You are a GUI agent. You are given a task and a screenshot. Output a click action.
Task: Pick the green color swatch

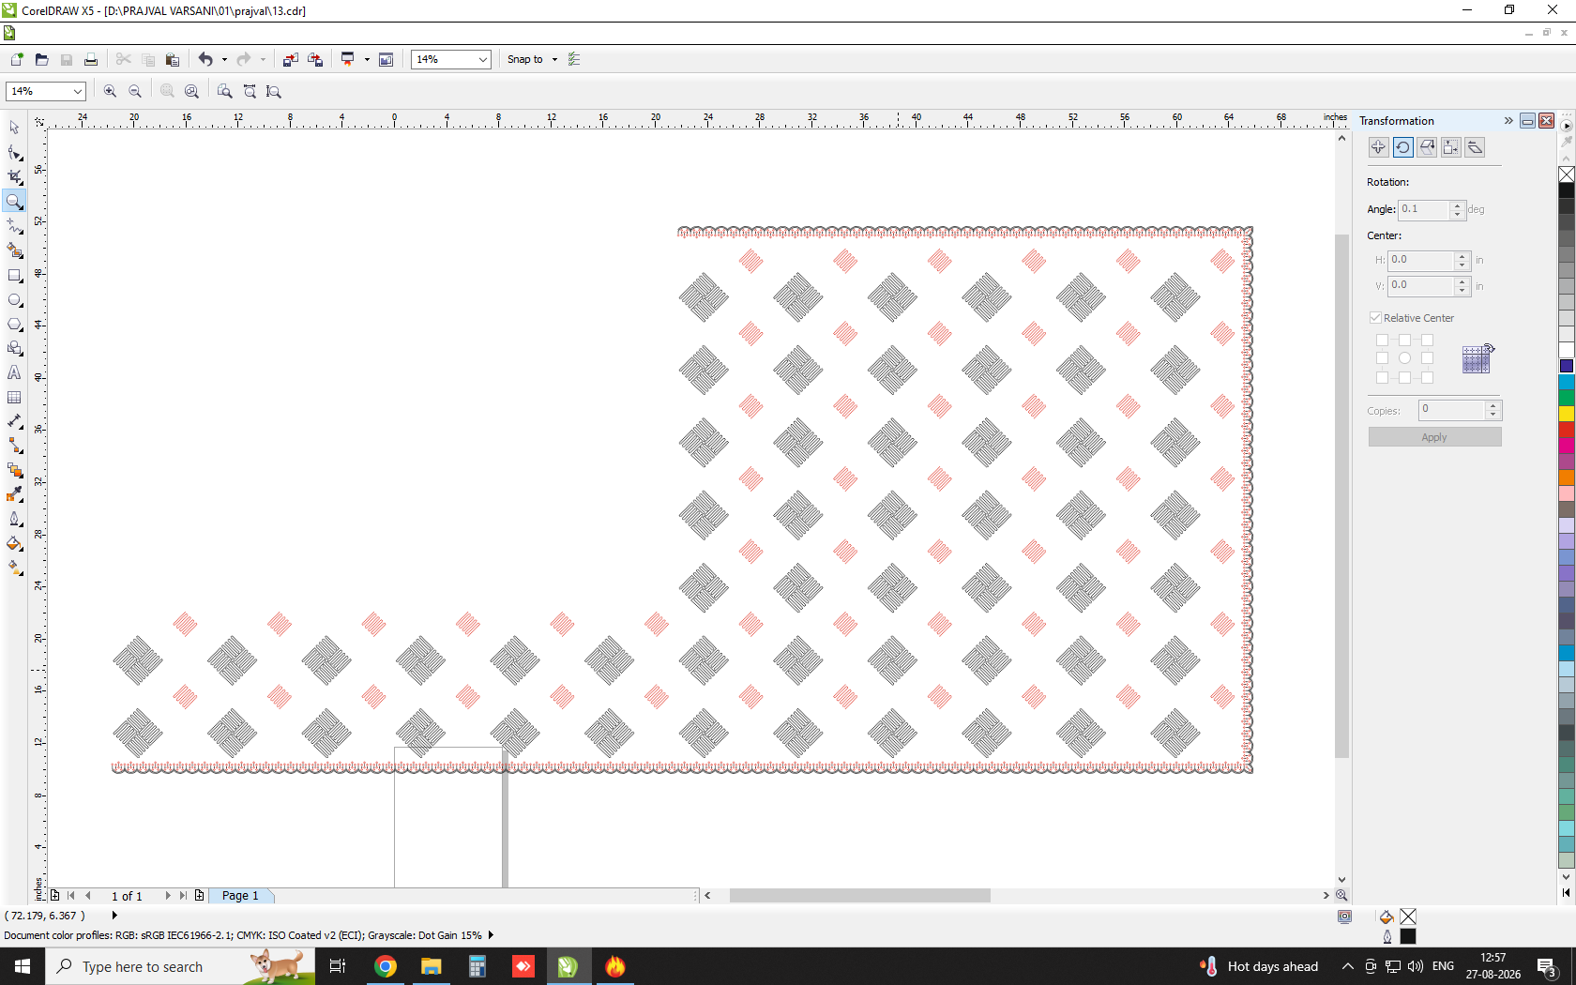pyautogui.click(x=1567, y=398)
